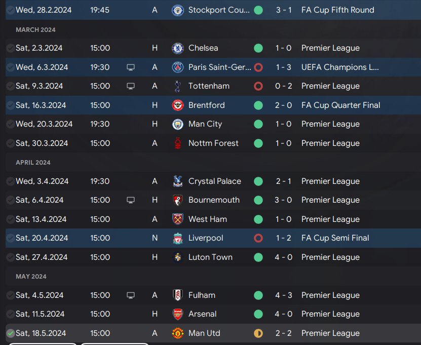The height and width of the screenshot is (345, 421).
Task: Click the Man Utd club badge
Action: (x=178, y=333)
